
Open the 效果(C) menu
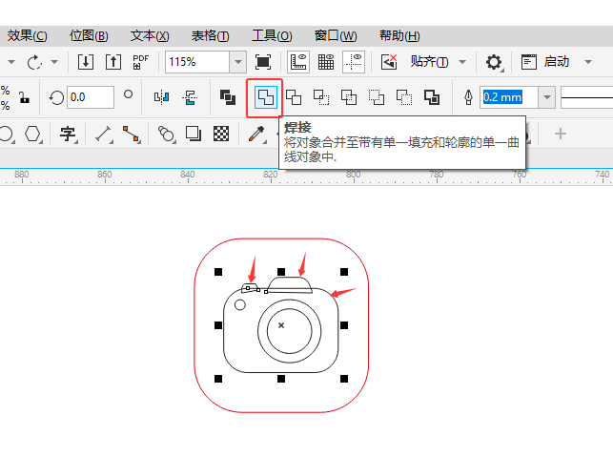[x=27, y=36]
